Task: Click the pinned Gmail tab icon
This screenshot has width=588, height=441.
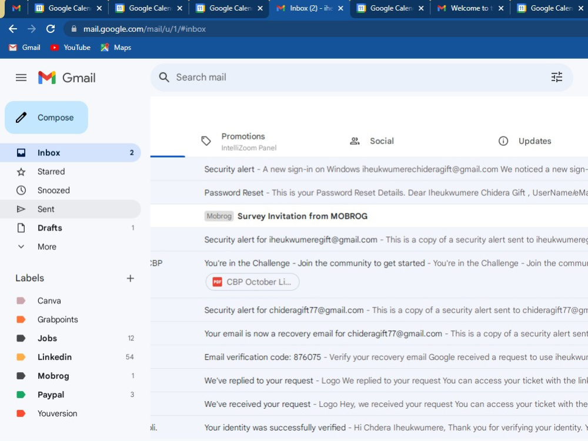Action: 16,8
